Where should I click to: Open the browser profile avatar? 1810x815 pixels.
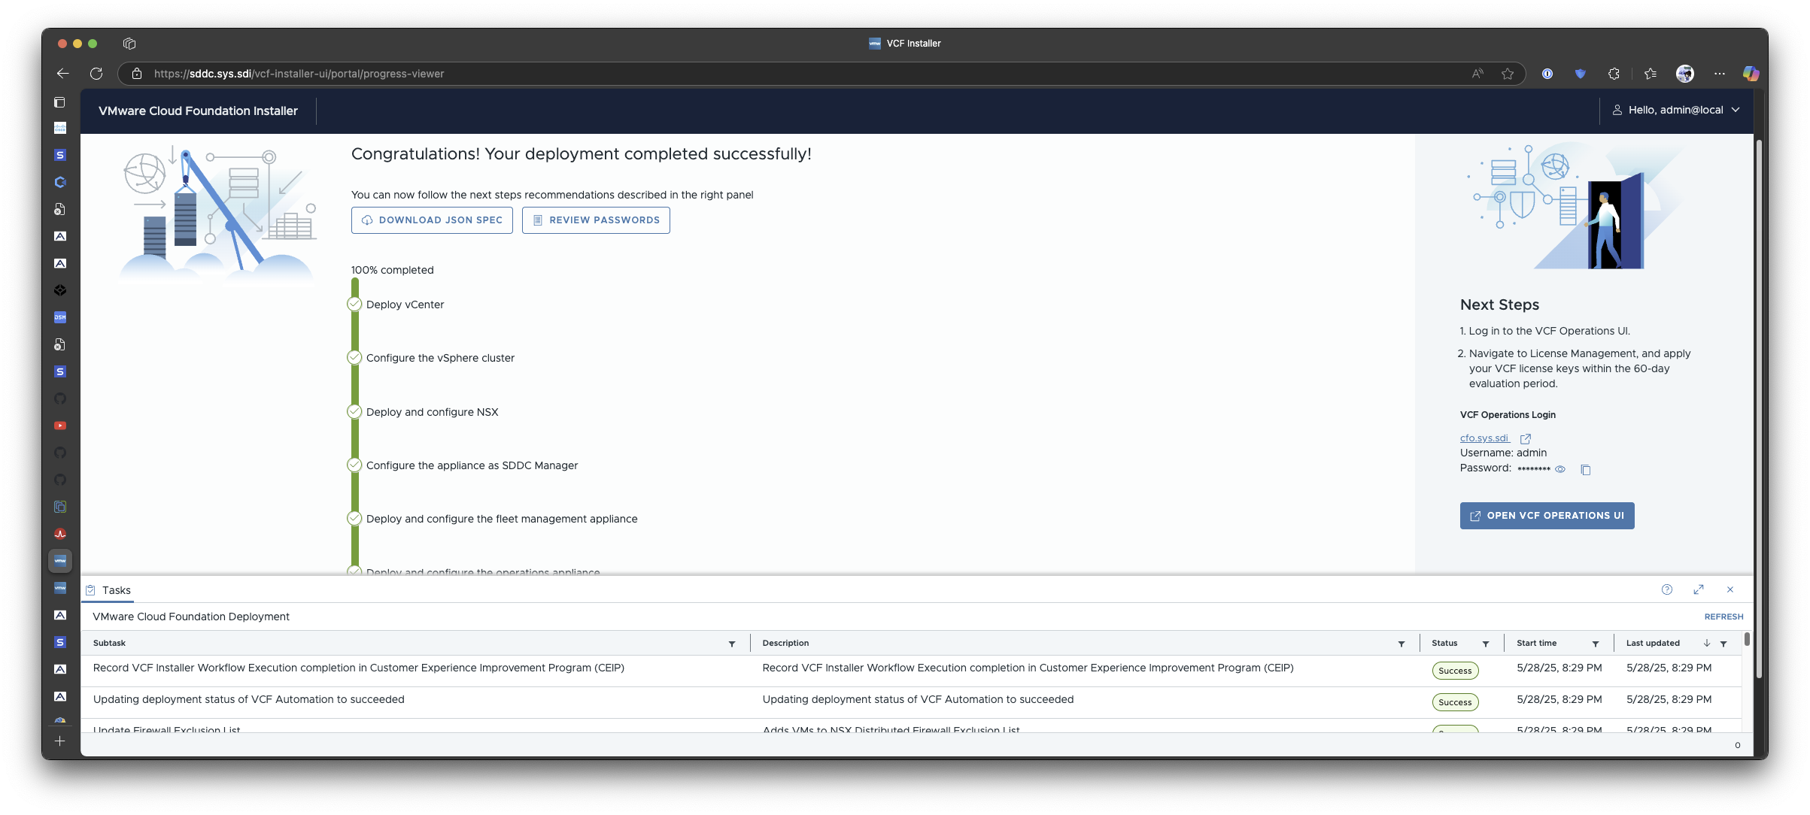(1685, 74)
